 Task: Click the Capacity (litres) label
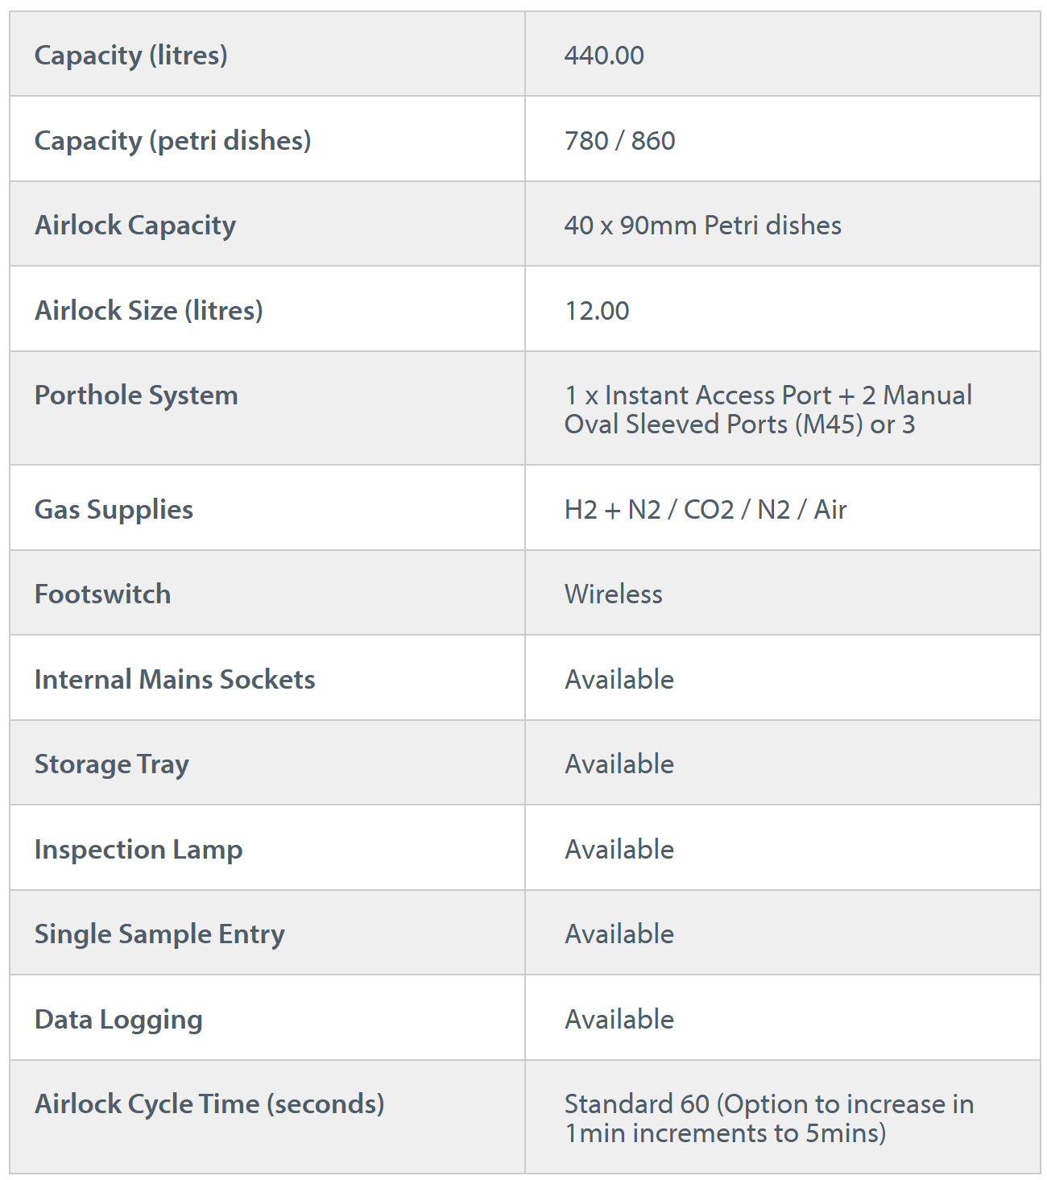[x=130, y=56]
